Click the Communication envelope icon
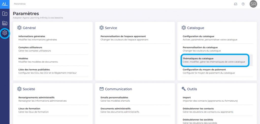 point(102,89)
